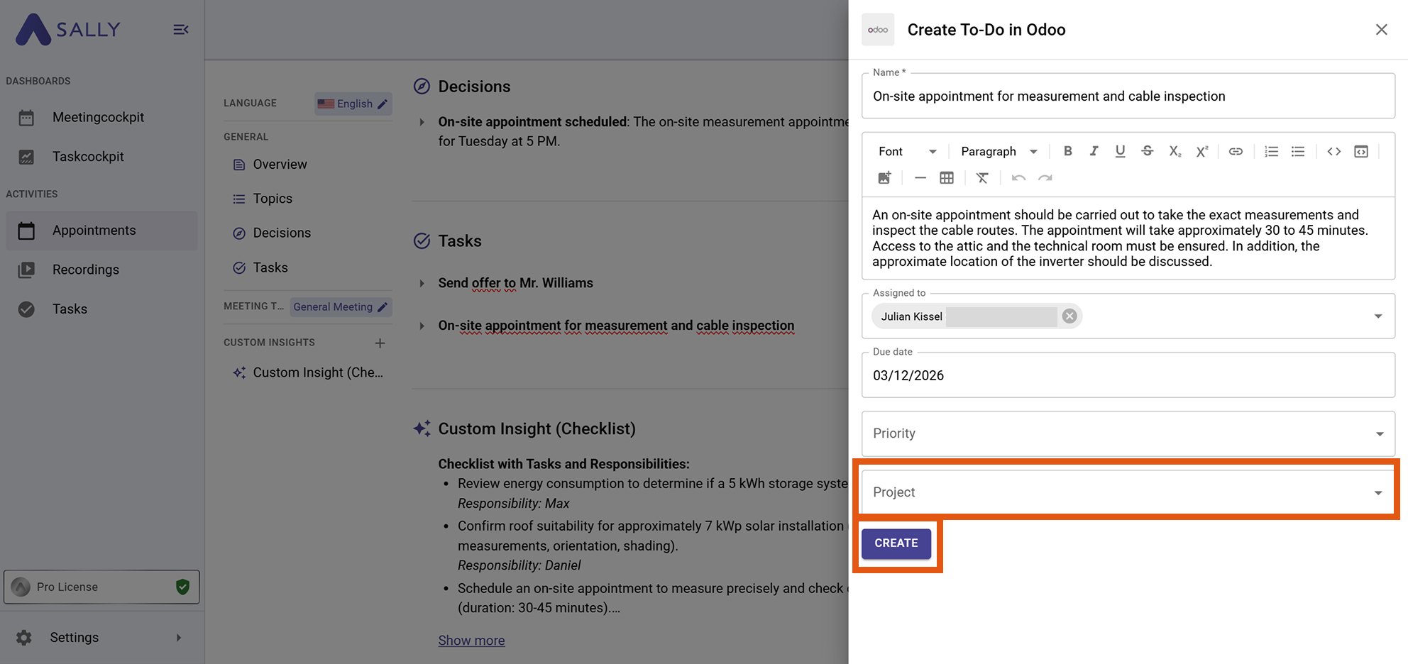Image resolution: width=1408 pixels, height=664 pixels.
Task: Insert a link using the link icon
Action: point(1236,151)
